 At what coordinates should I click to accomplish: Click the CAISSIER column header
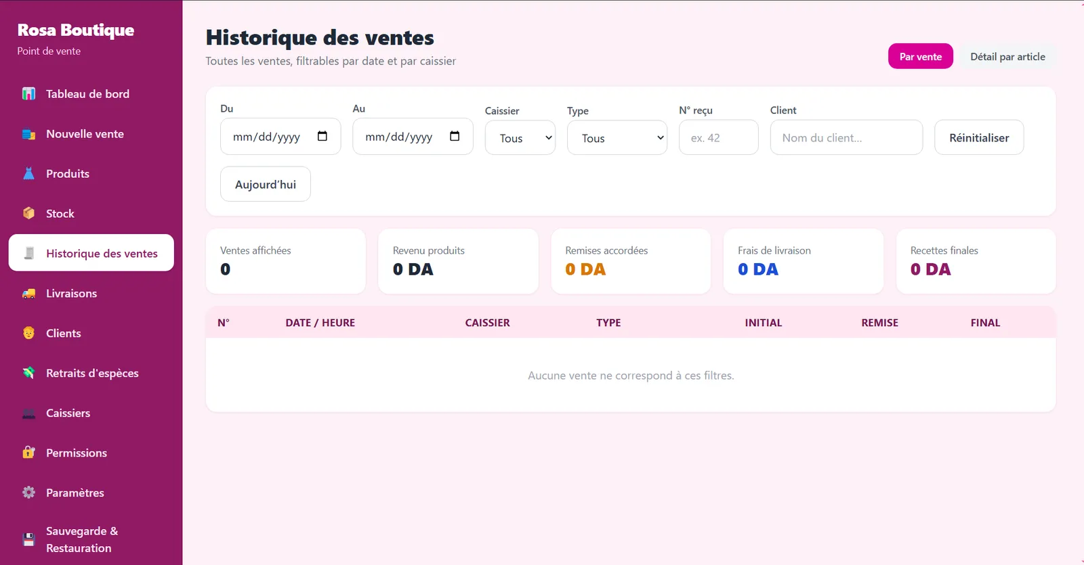click(x=488, y=323)
